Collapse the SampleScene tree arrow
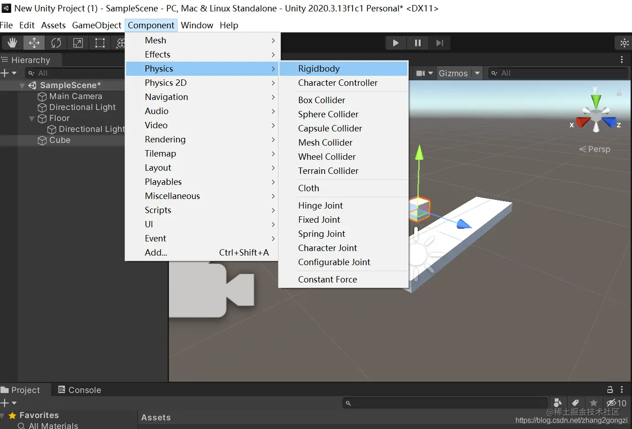 22,85
